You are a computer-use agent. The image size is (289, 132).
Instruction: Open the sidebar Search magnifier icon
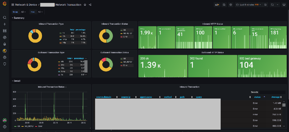[x=5, y=18]
